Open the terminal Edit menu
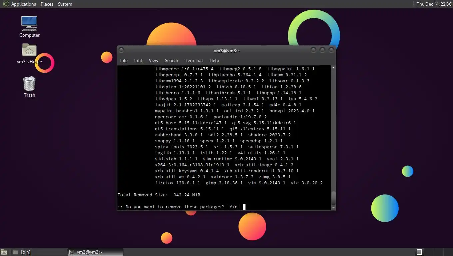 (x=138, y=60)
